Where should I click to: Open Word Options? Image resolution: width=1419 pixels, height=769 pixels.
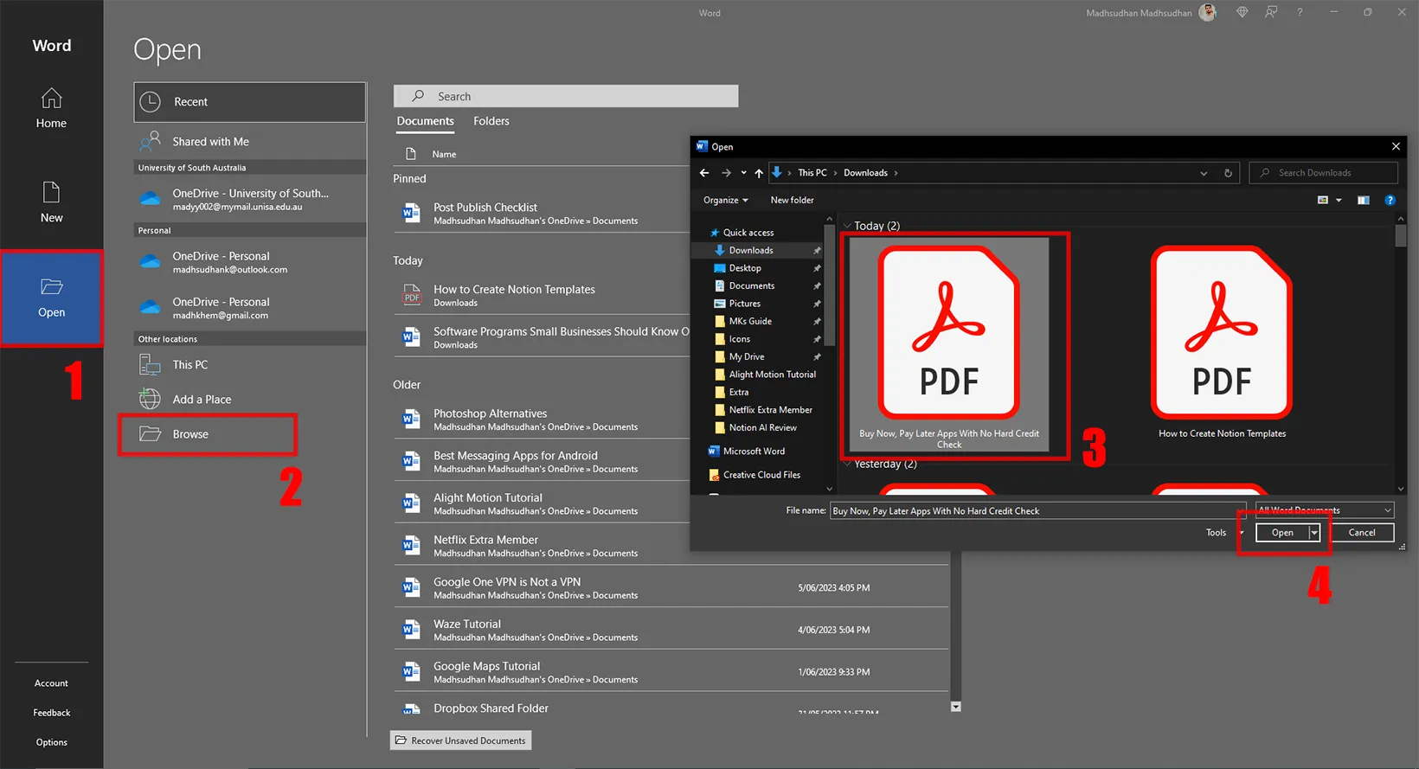pos(51,742)
